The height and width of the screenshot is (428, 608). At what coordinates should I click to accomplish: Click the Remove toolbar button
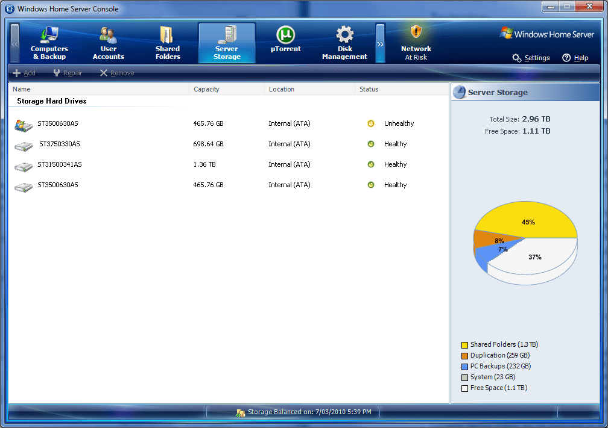[117, 73]
